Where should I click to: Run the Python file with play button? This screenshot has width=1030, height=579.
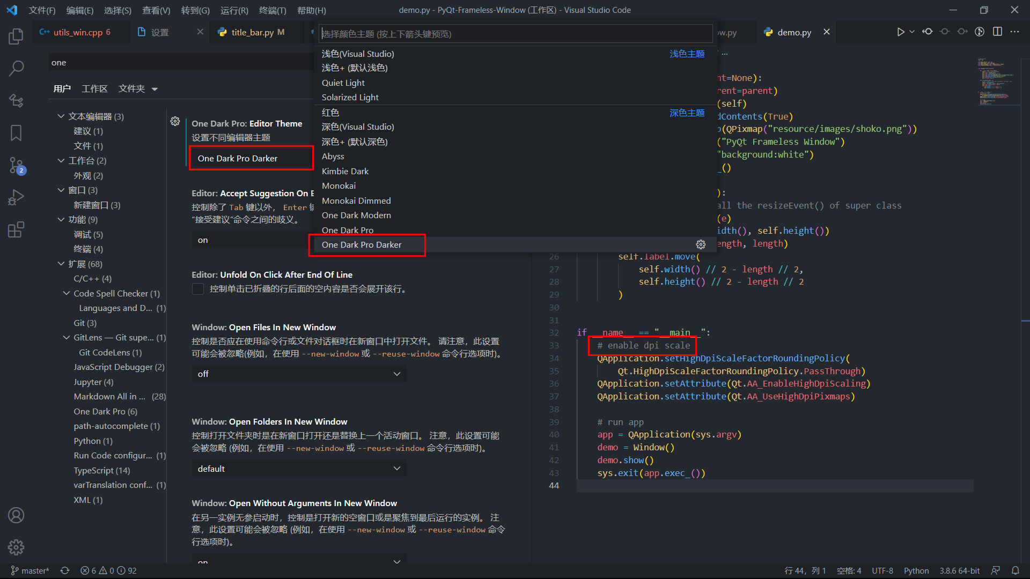(900, 32)
